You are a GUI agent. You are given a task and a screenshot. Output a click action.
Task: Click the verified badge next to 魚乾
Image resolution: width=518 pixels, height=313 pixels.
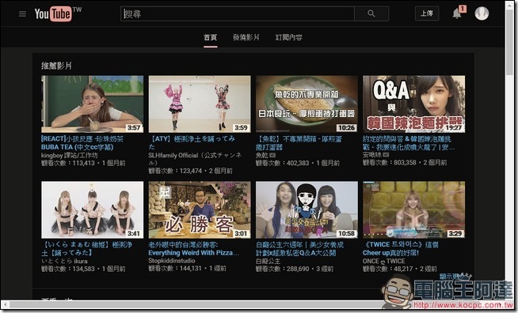[x=272, y=155]
